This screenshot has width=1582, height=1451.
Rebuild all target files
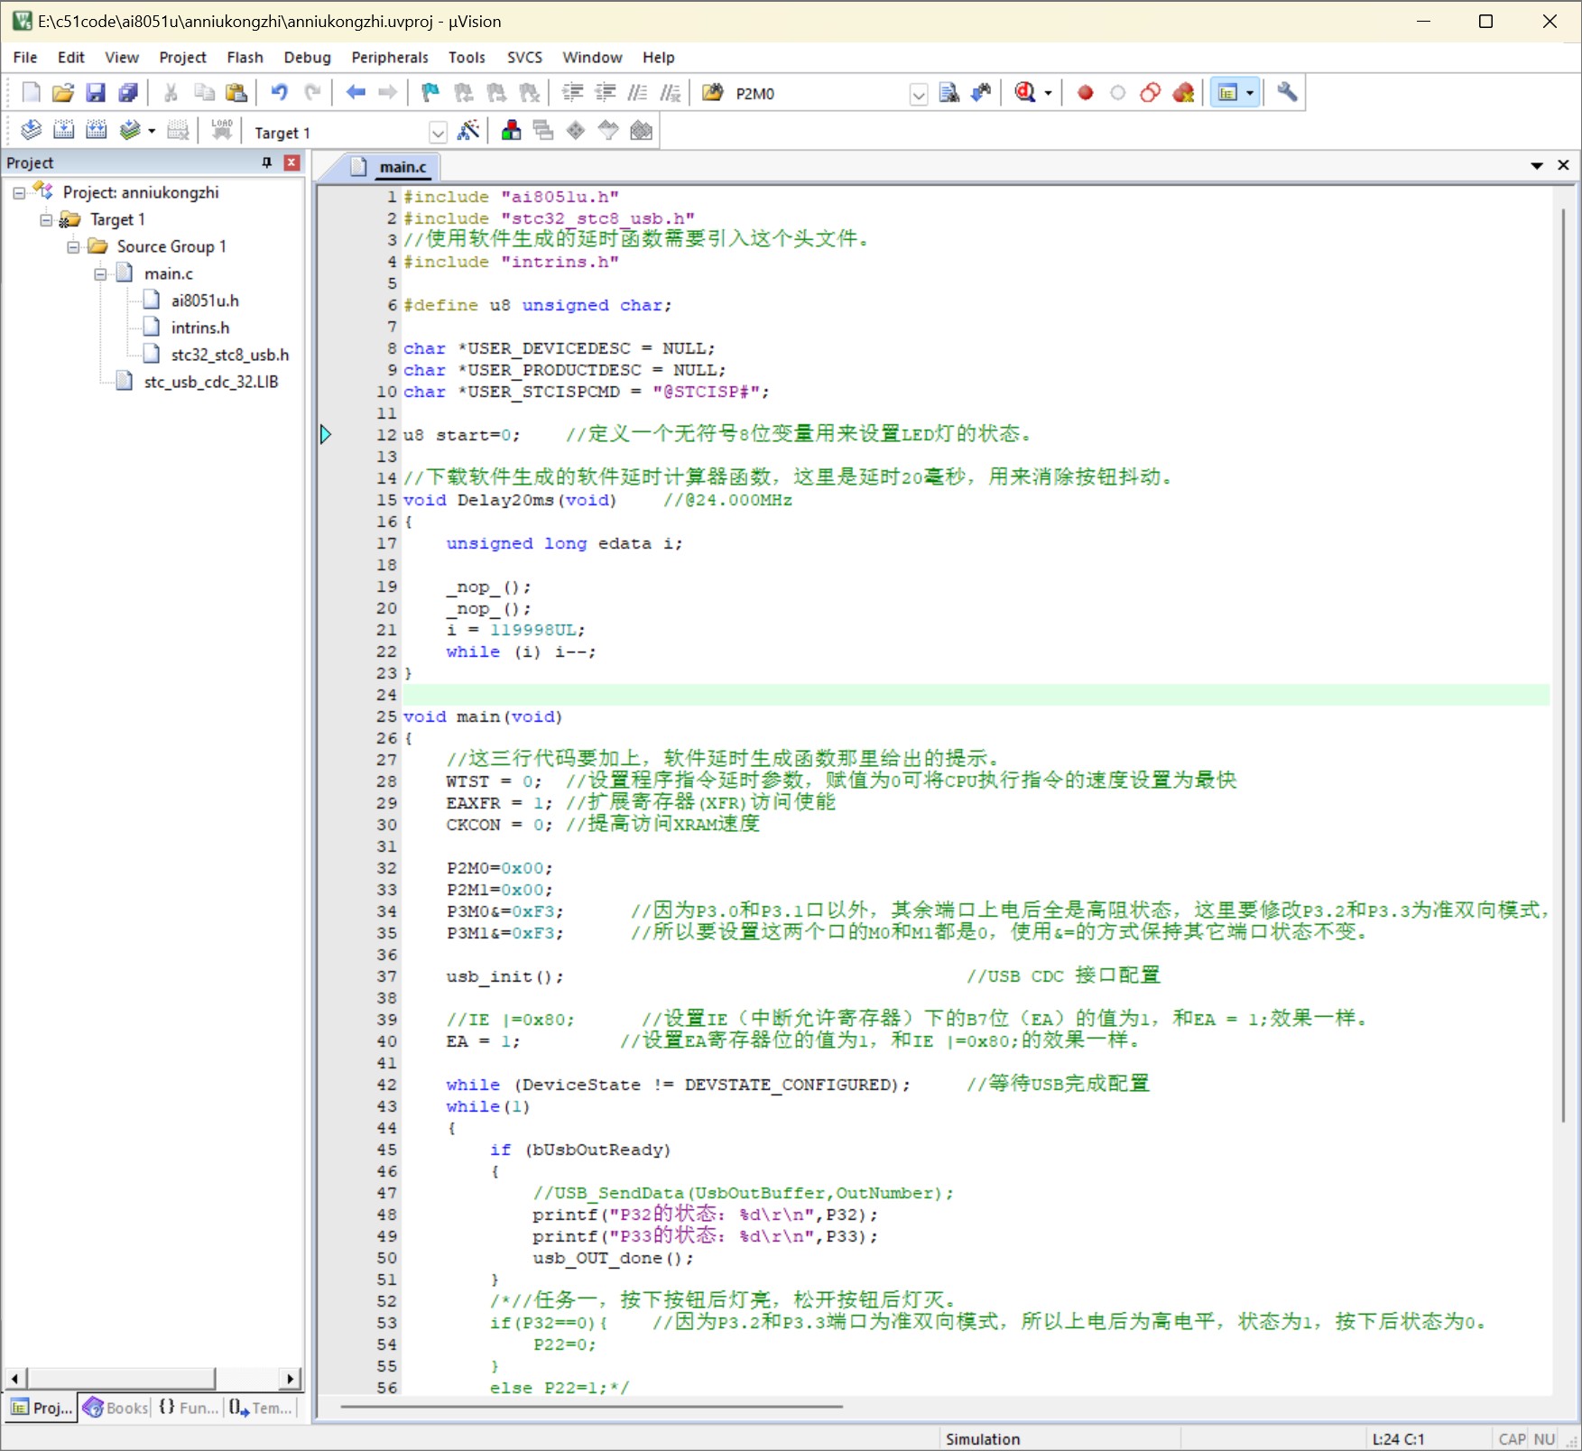(x=96, y=131)
